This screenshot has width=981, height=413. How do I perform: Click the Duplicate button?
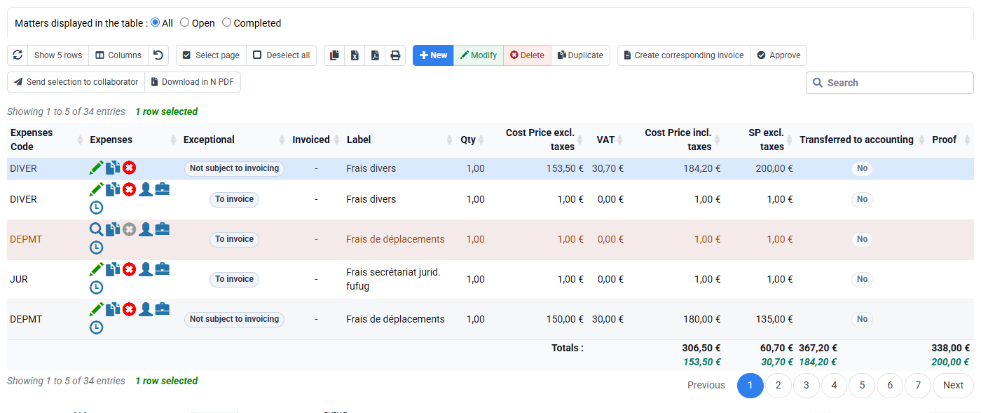tap(580, 55)
